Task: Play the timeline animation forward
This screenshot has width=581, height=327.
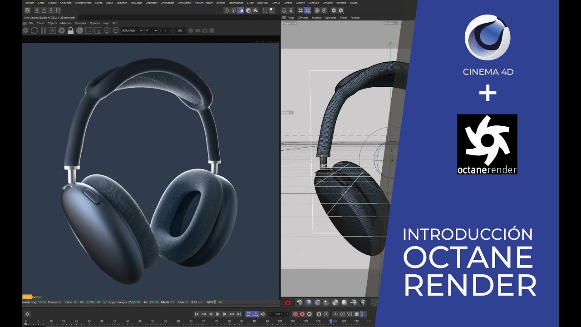Action: click(x=218, y=314)
